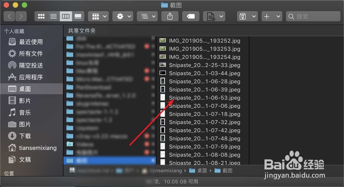The height and width of the screenshot is (187, 344).
Task: Select file Snipaste_20...1-06-39.jpeg
Action: [202, 89]
